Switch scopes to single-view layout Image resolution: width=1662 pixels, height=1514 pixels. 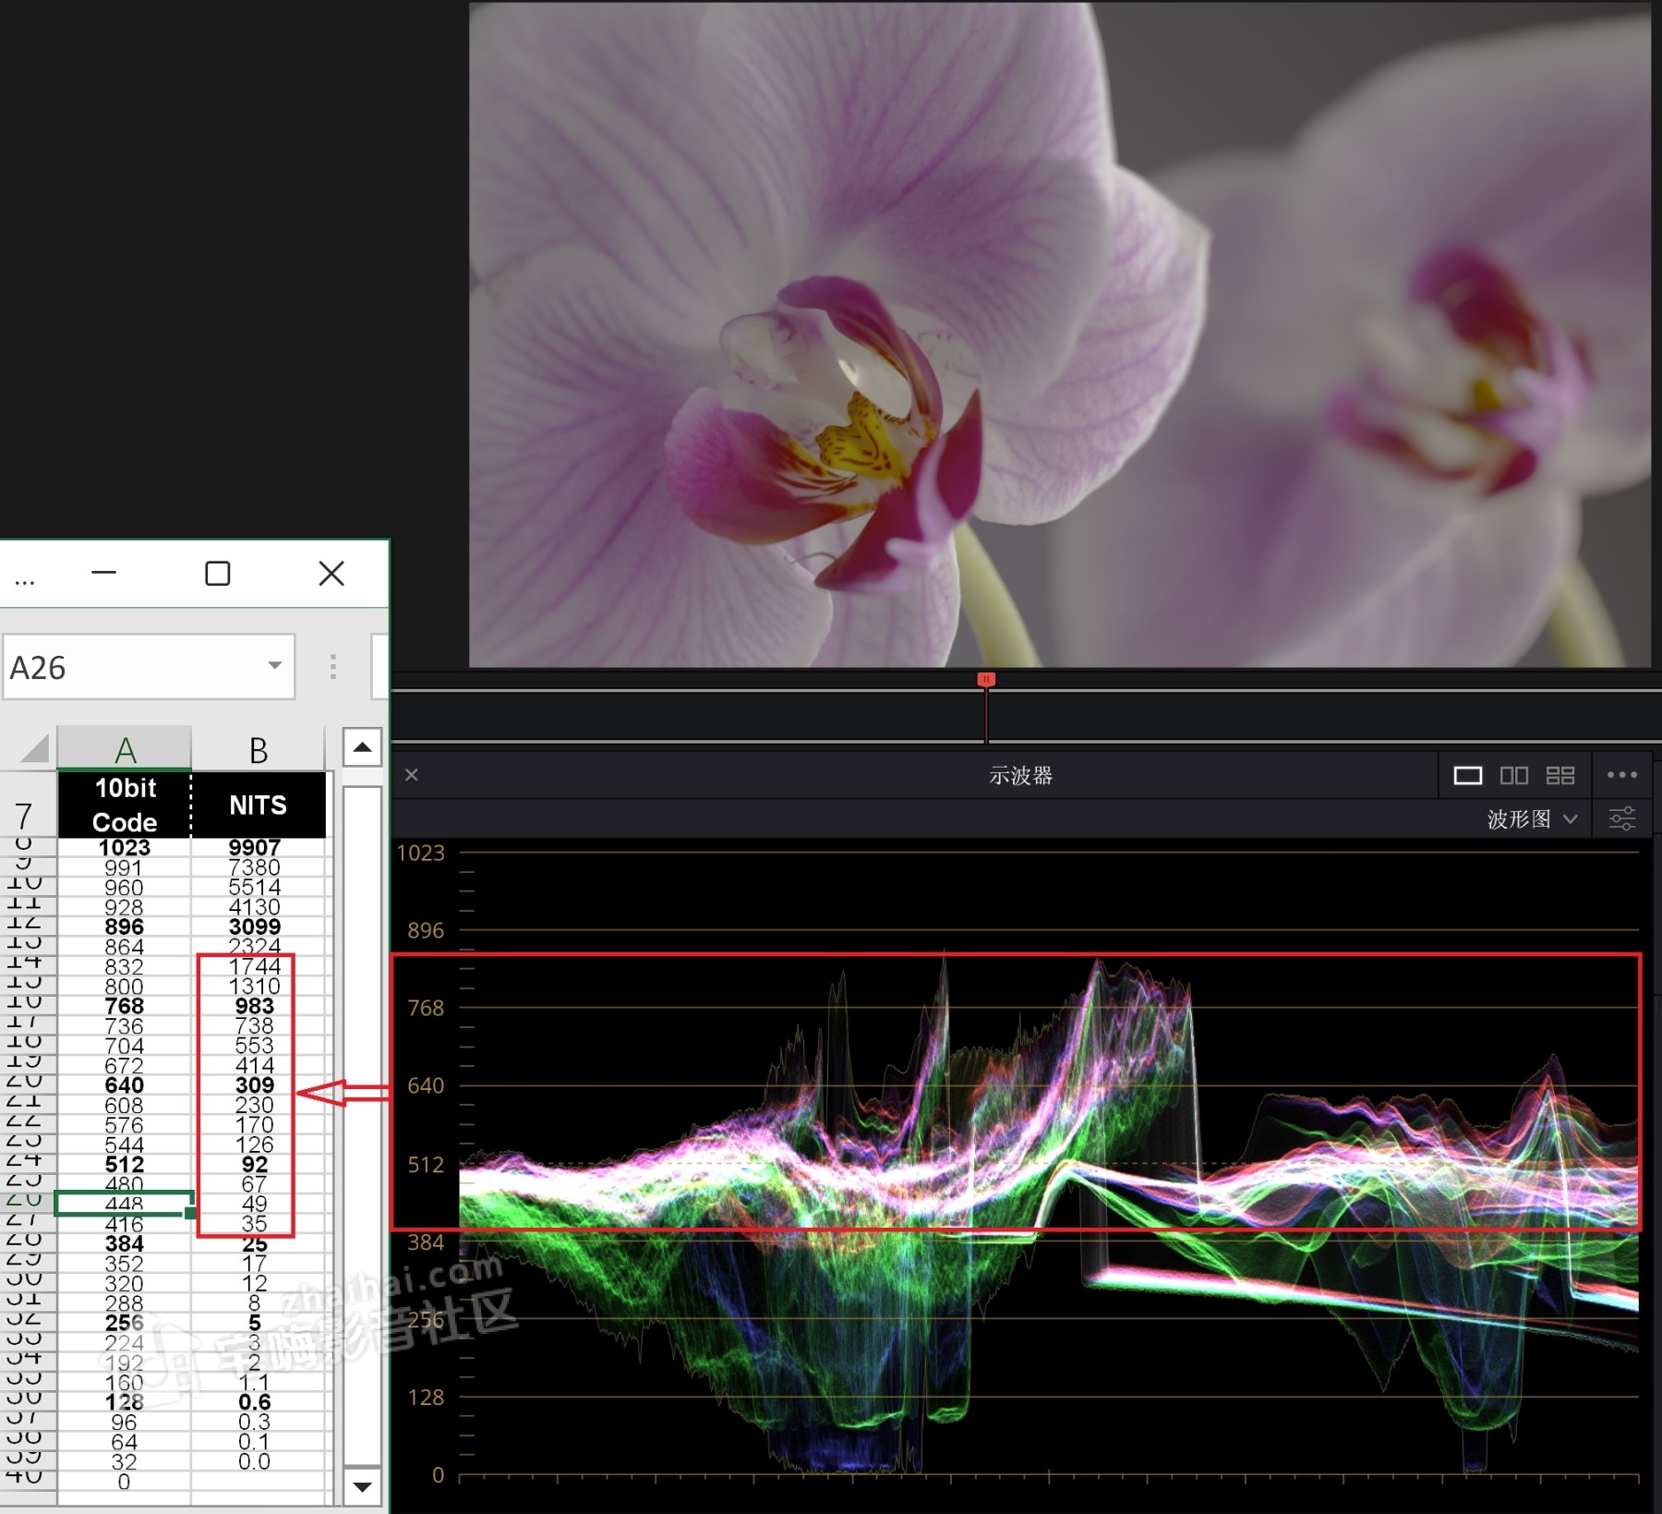click(1467, 775)
